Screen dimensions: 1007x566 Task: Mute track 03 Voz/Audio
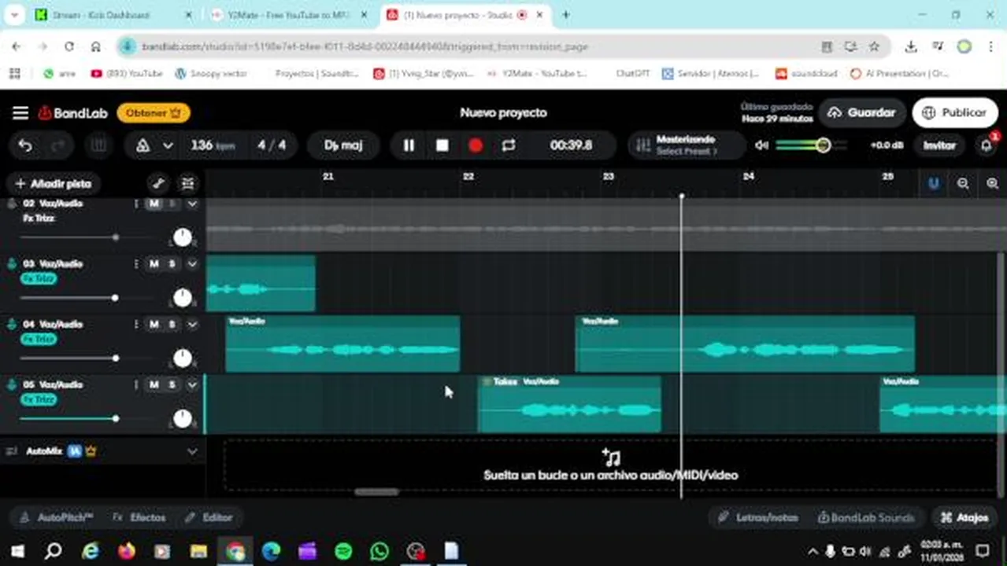[154, 264]
